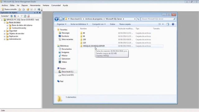Click the Forward arrow in Explorer window
The image size is (199, 112).
tap(61, 19)
